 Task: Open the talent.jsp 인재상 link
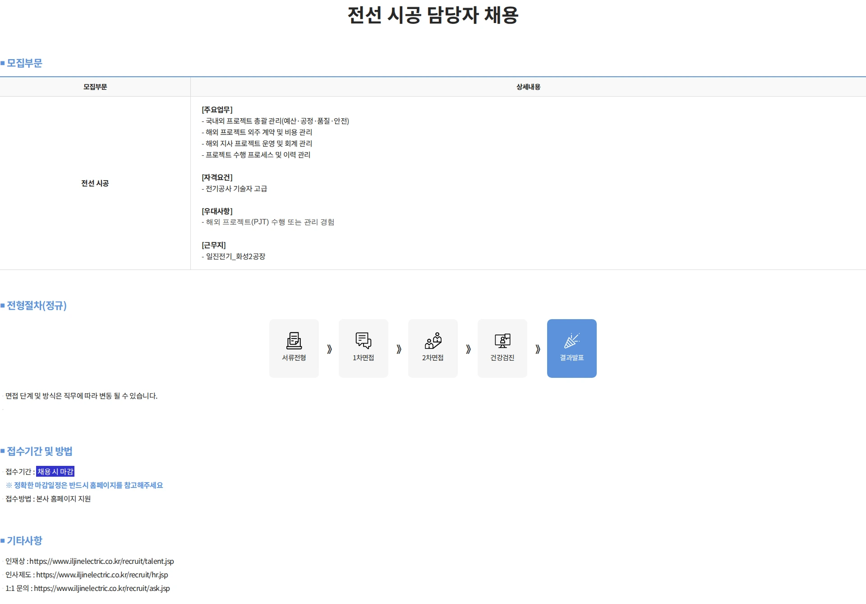tap(101, 561)
